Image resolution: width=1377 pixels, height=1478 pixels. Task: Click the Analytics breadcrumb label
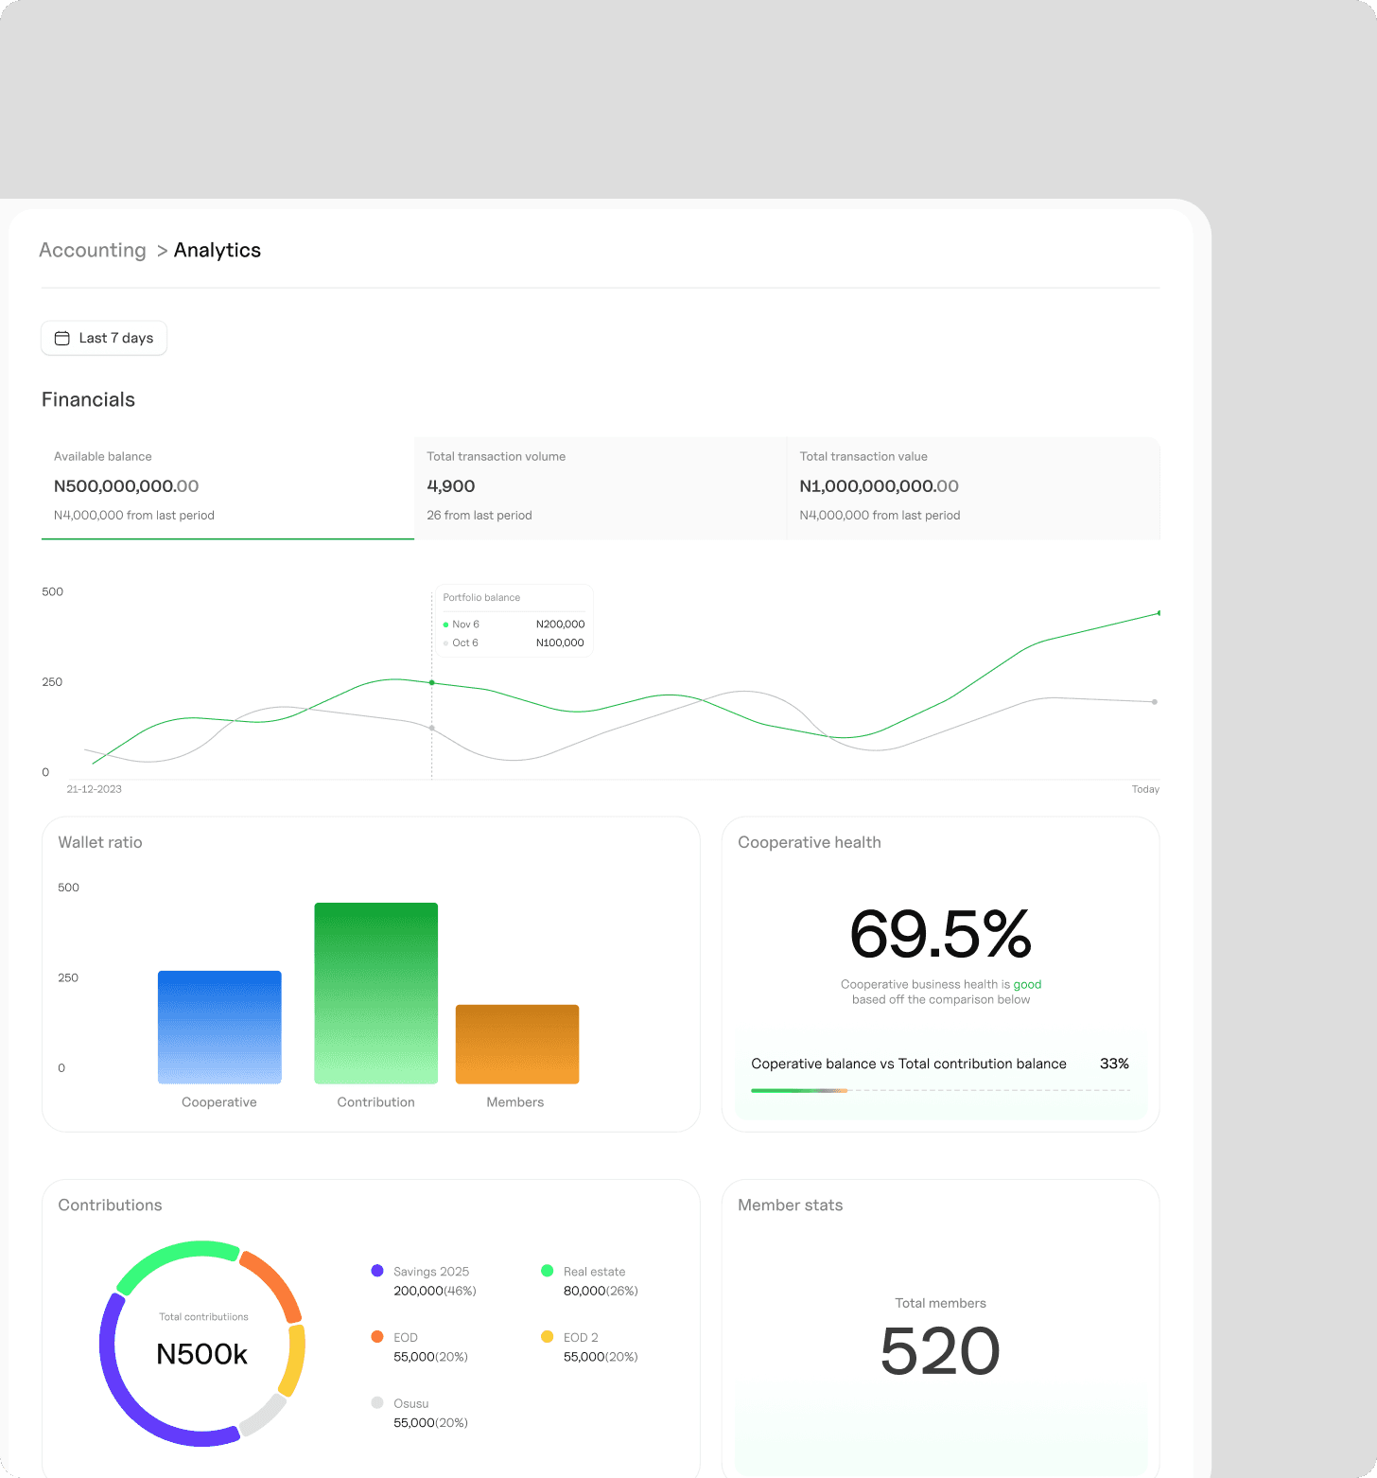[x=218, y=250]
